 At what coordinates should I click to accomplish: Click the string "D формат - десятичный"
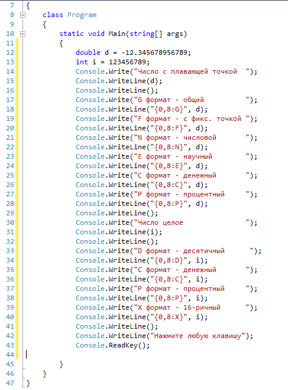tap(194, 251)
